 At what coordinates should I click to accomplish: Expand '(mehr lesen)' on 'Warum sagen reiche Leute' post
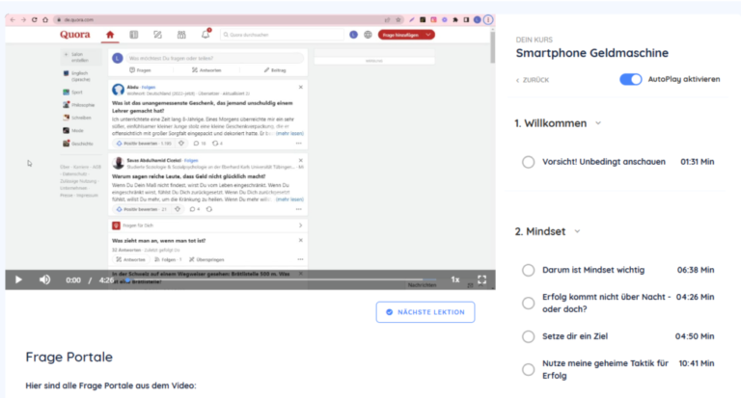coord(289,199)
